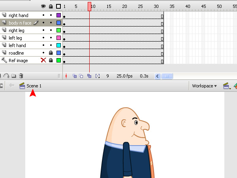Click the Scene 1 breadcrumb label
The width and height of the screenshot is (237, 178).
34,86
